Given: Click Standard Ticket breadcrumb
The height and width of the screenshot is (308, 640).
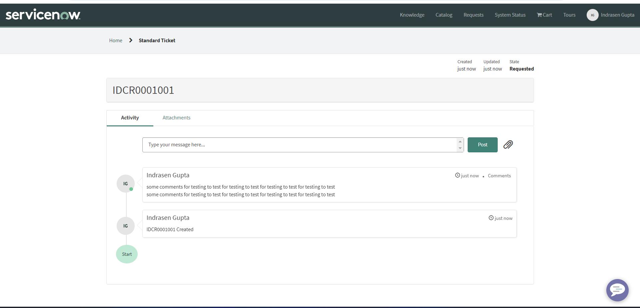Looking at the screenshot, I should [157, 40].
